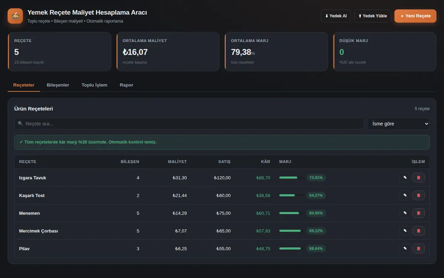Click the Ortalama Maliyet ₺16,07 value
444x278 pixels.
[x=135, y=52]
